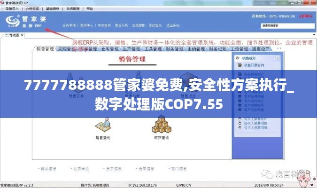Switch to the 销售管理 tab

(45, 49)
